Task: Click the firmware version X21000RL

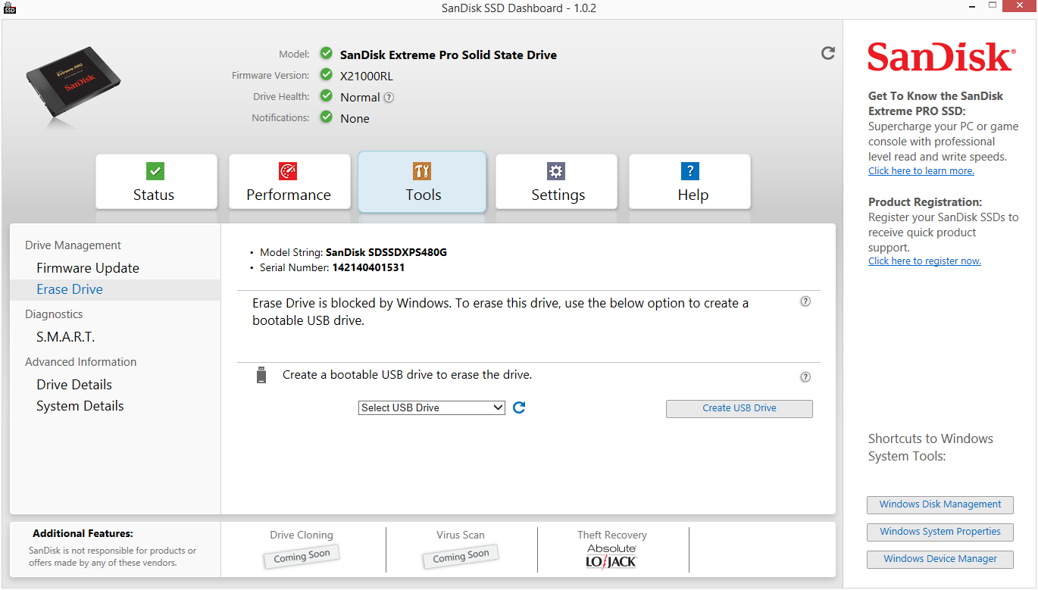Action: point(367,76)
